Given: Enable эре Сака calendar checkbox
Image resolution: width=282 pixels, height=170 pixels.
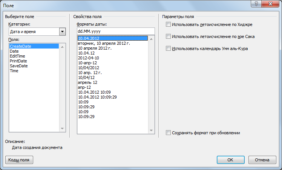Looking at the screenshot, I should 168,36.
